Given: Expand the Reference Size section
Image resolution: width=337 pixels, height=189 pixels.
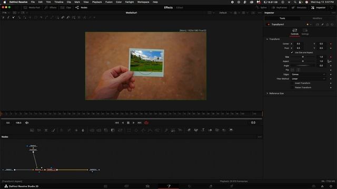Looking at the screenshot, I should 267,93.
